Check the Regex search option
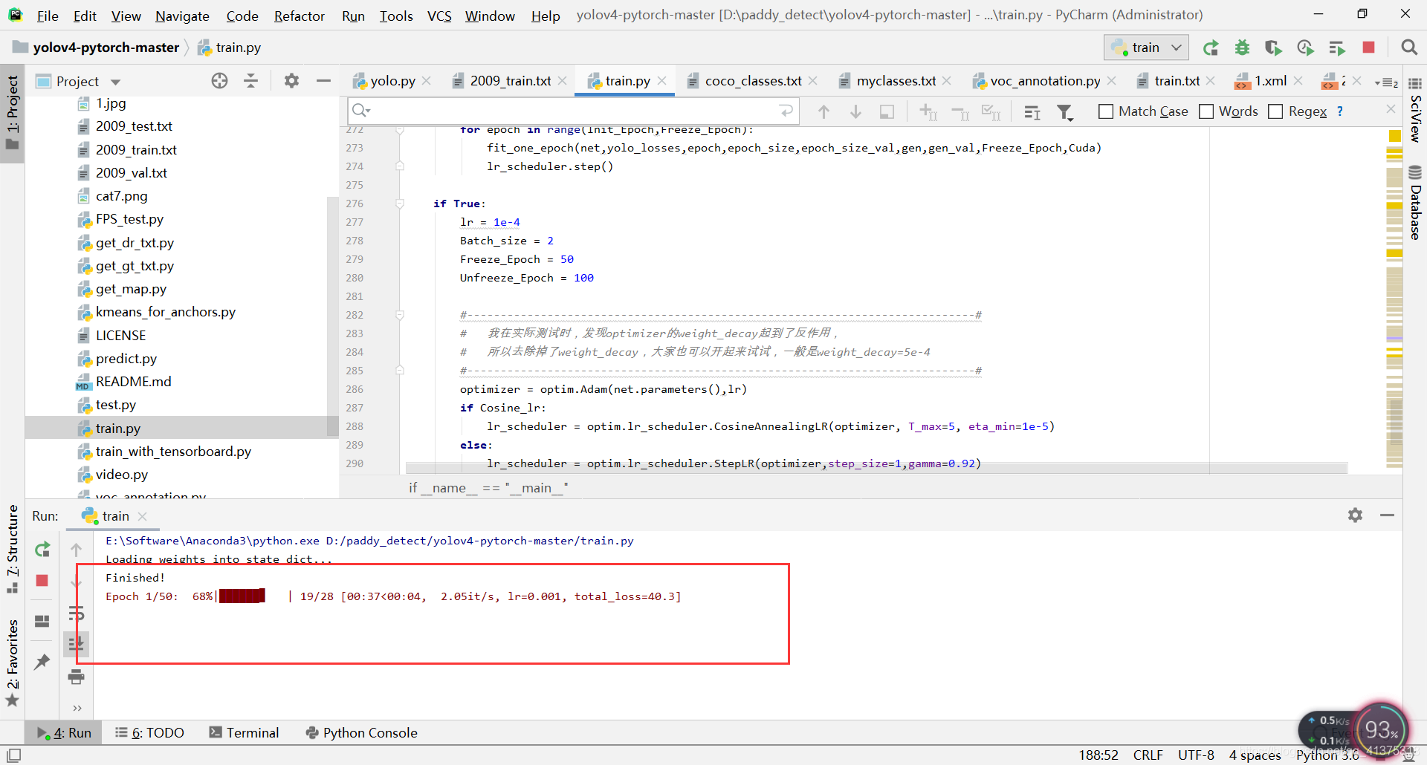Viewport: 1427px width, 765px height. pos(1275,111)
